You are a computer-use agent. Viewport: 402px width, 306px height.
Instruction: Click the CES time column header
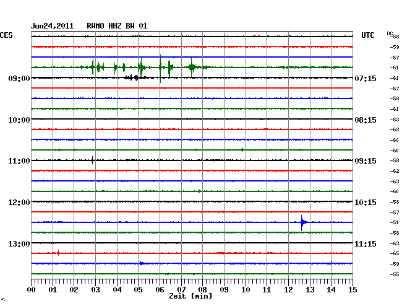(x=6, y=35)
